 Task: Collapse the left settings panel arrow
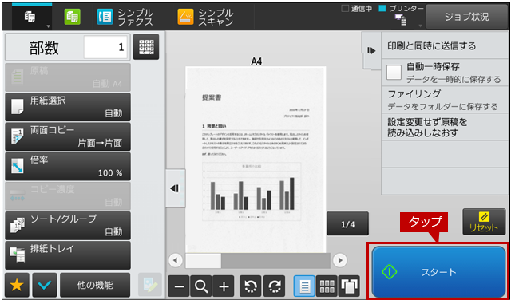pyautogui.click(x=176, y=188)
